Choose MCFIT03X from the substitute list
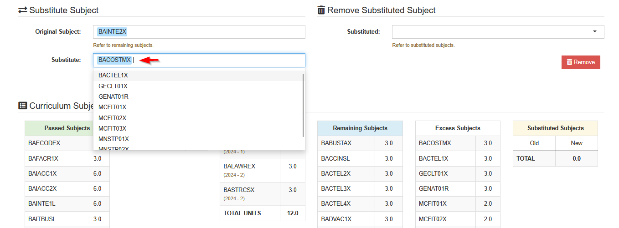619x228 pixels. coord(199,128)
